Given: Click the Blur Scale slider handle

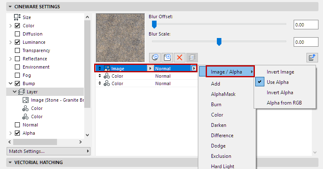Looking at the screenshot, I should (219, 42).
